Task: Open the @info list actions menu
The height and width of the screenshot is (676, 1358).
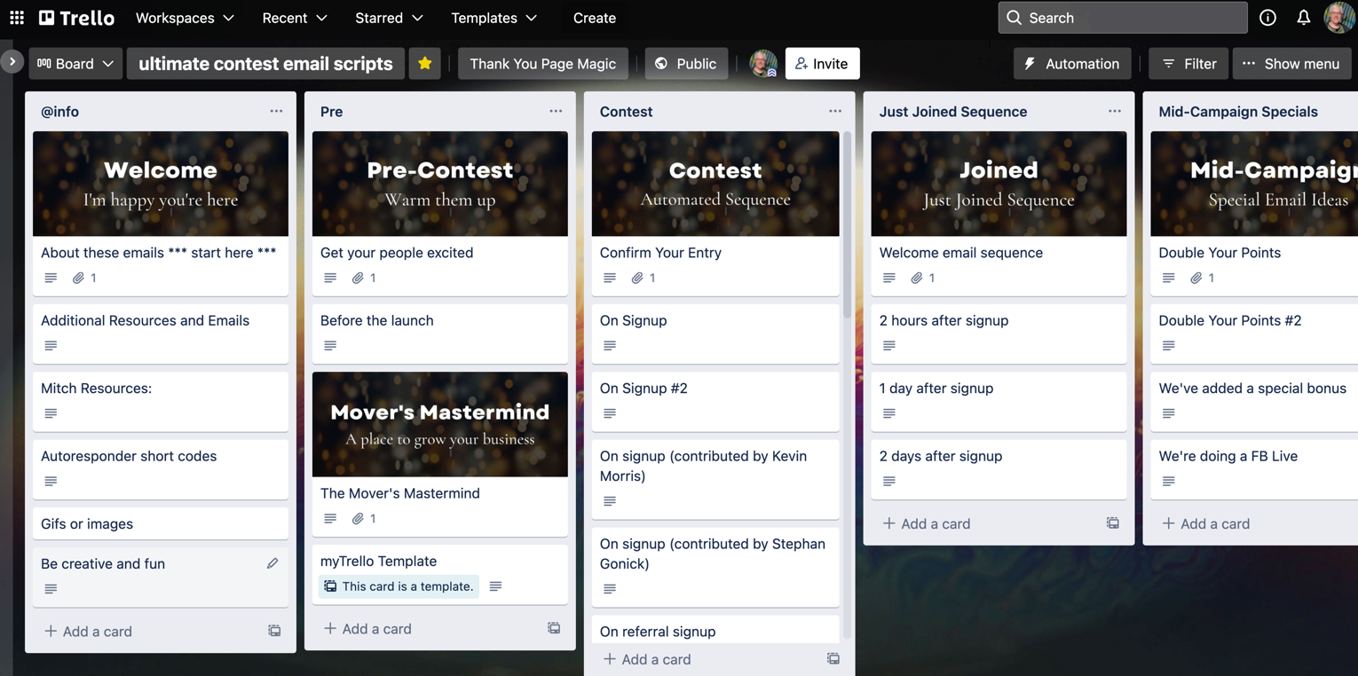Action: point(276,111)
